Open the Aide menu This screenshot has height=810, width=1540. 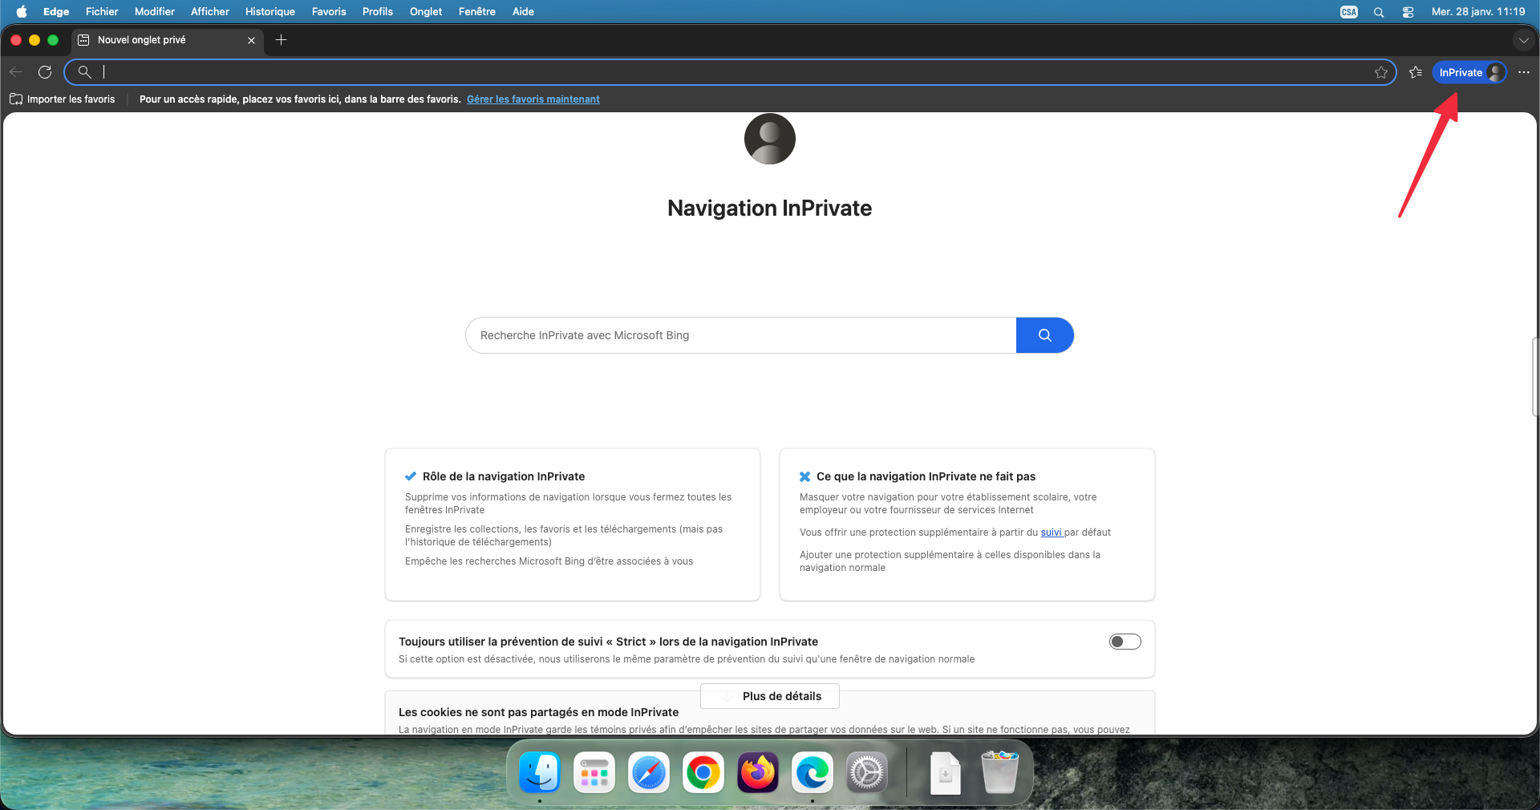point(523,11)
